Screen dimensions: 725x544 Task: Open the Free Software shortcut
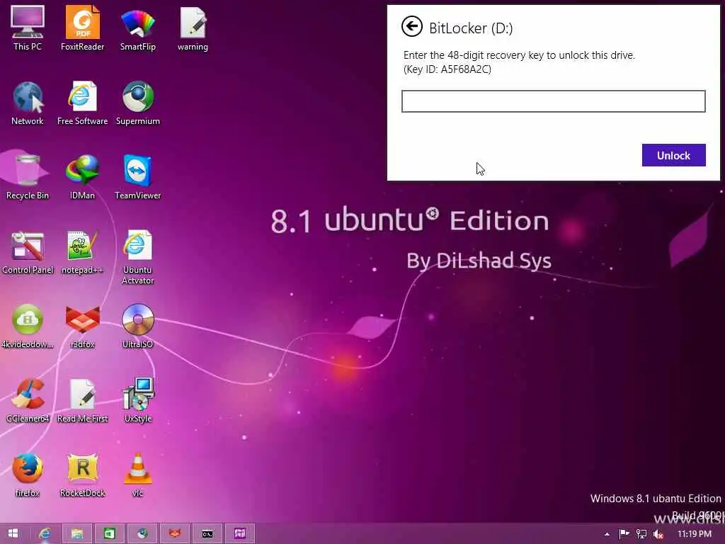tap(82, 103)
